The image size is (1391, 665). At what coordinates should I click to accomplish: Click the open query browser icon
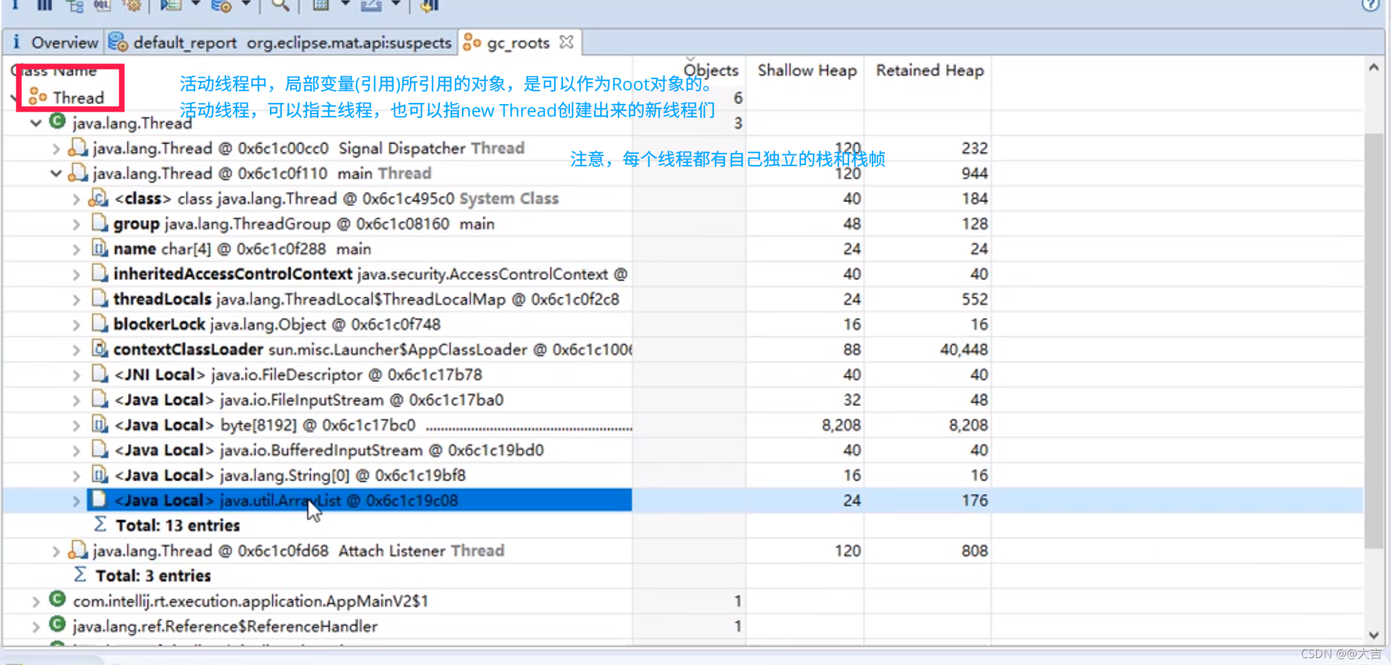[221, 5]
